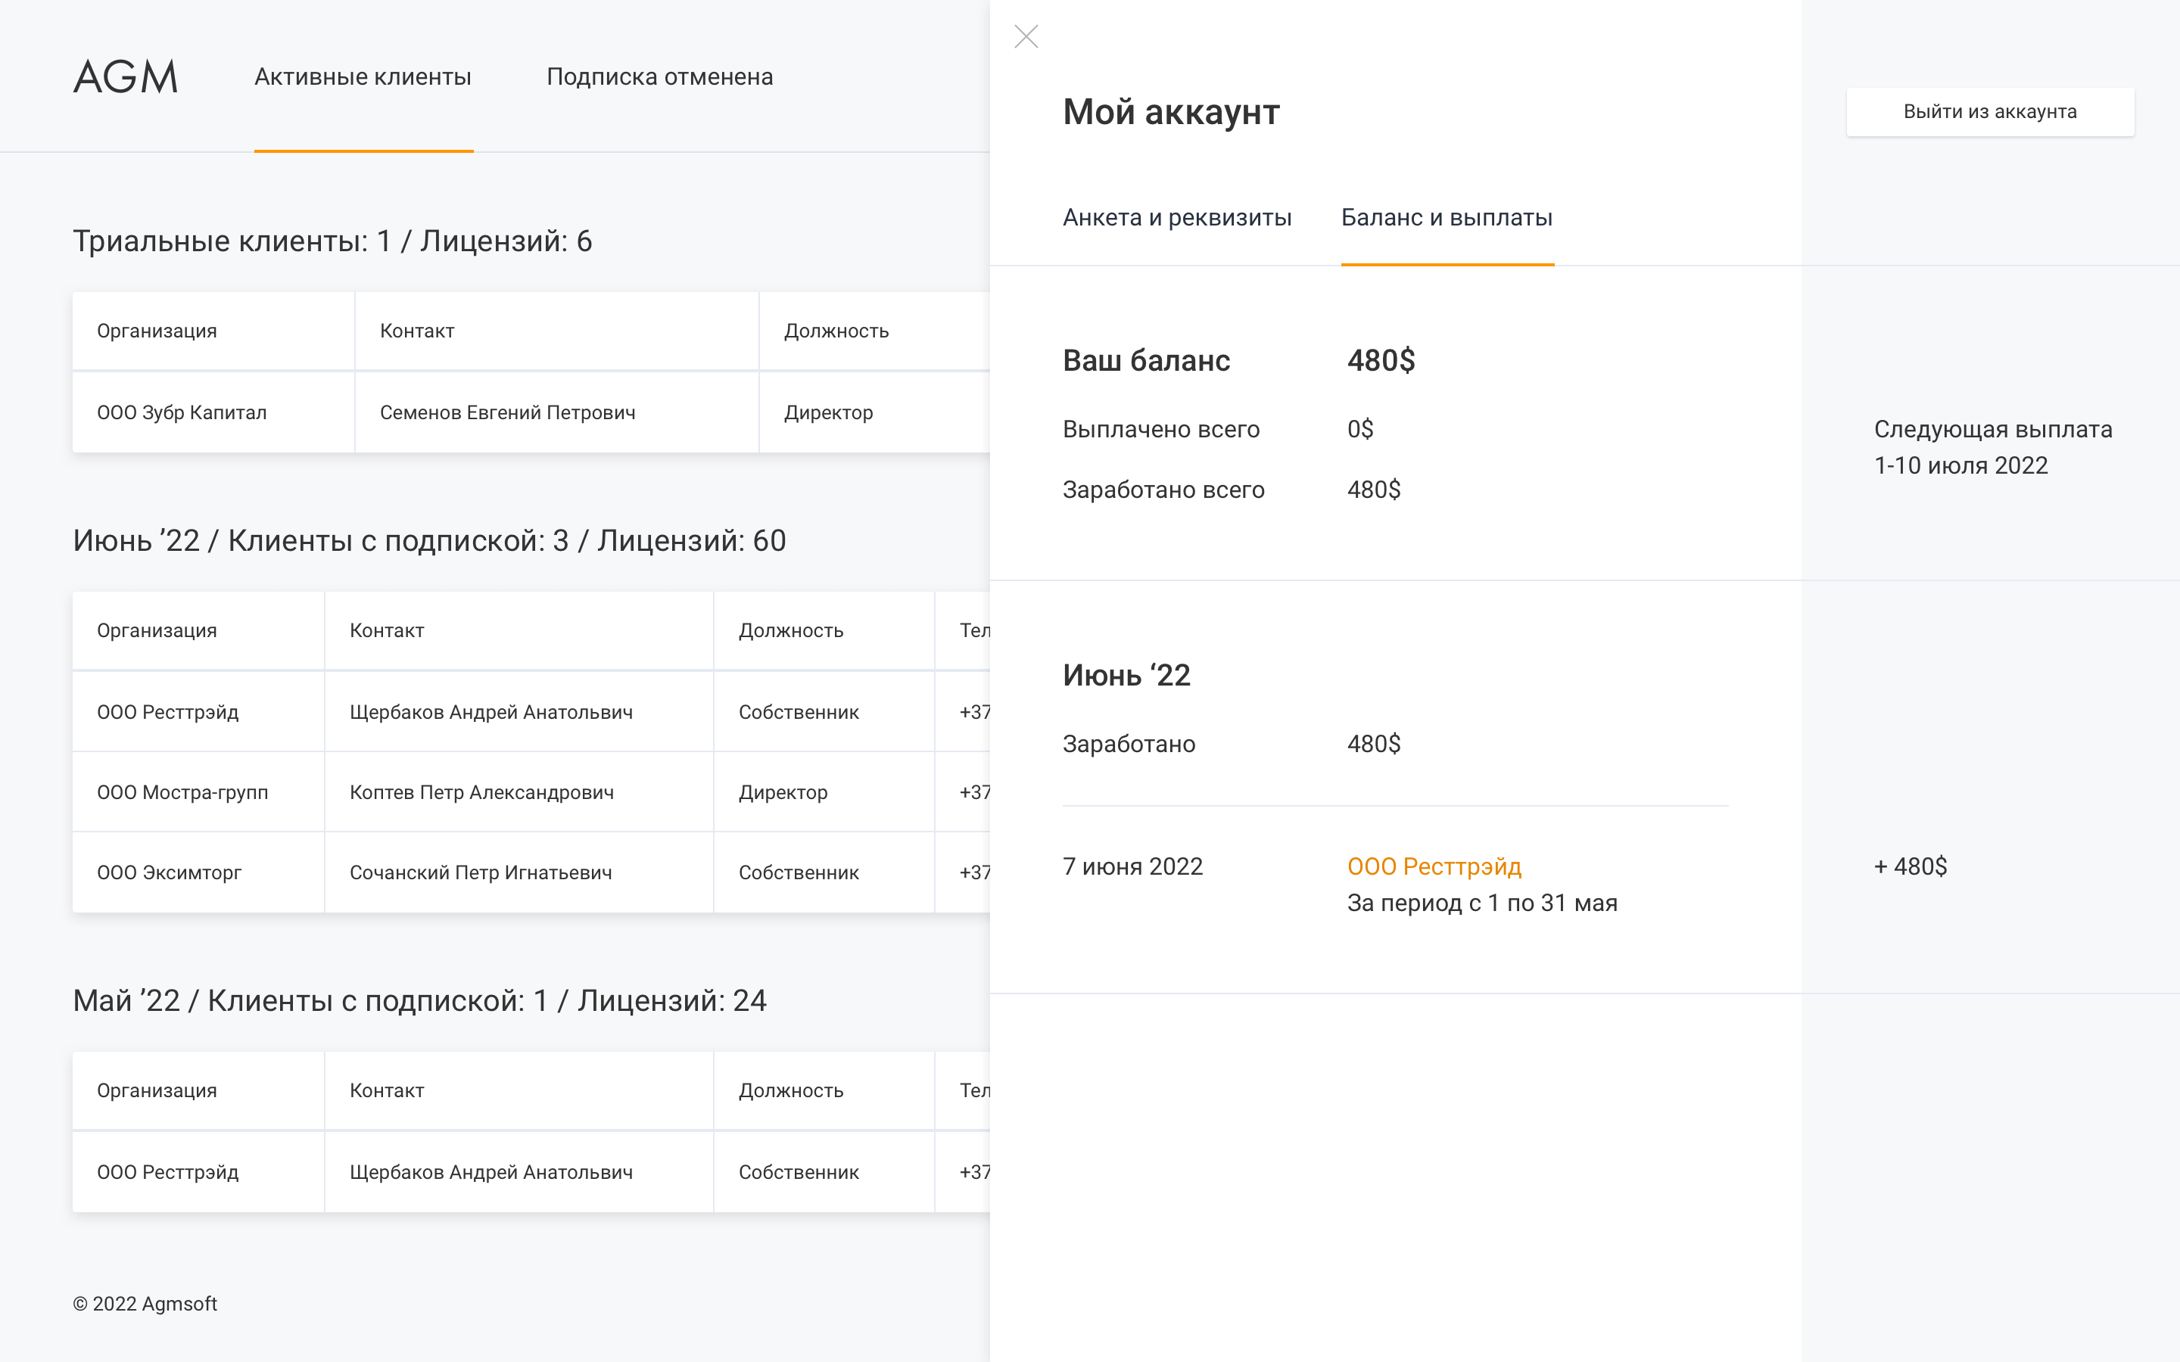Click ООО Эксимторг organization cell
The width and height of the screenshot is (2180, 1362).
(170, 873)
